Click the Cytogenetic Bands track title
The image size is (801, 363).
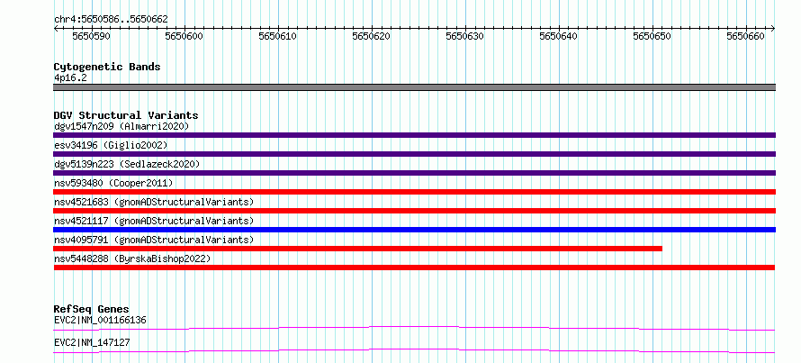pyautogui.click(x=107, y=67)
